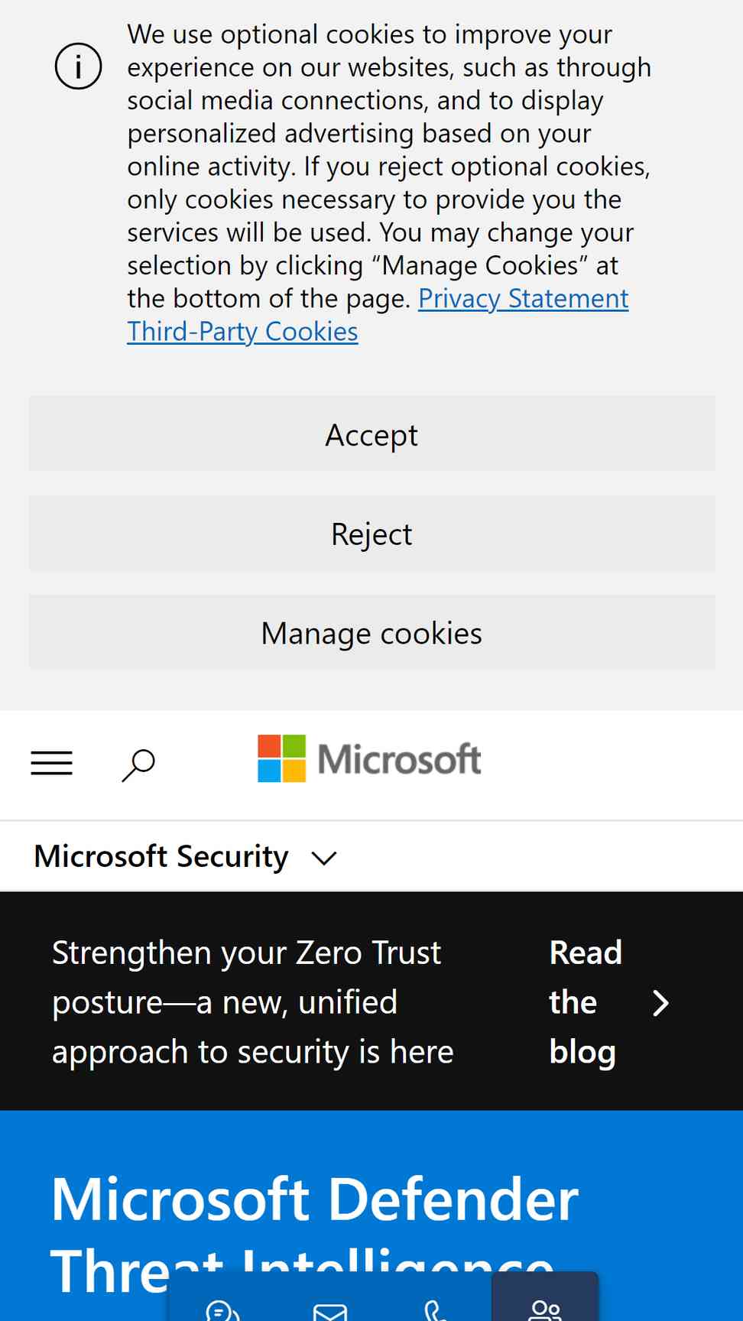This screenshot has height=1321, width=743.
Task: Open the Microsoft Security menu label
Action: [x=161, y=856]
